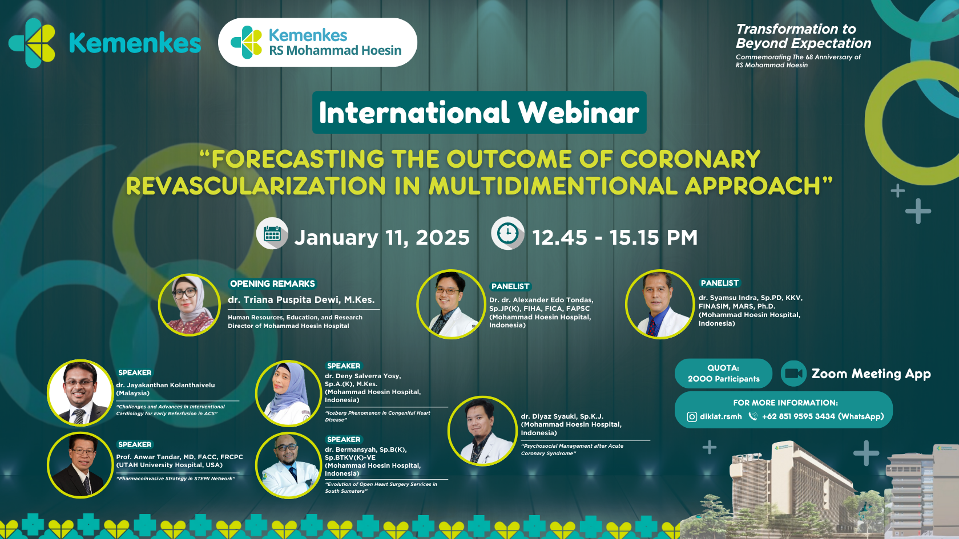Select dr. Syamsu Indra's portrait
The image size is (959, 539).
coord(660,305)
